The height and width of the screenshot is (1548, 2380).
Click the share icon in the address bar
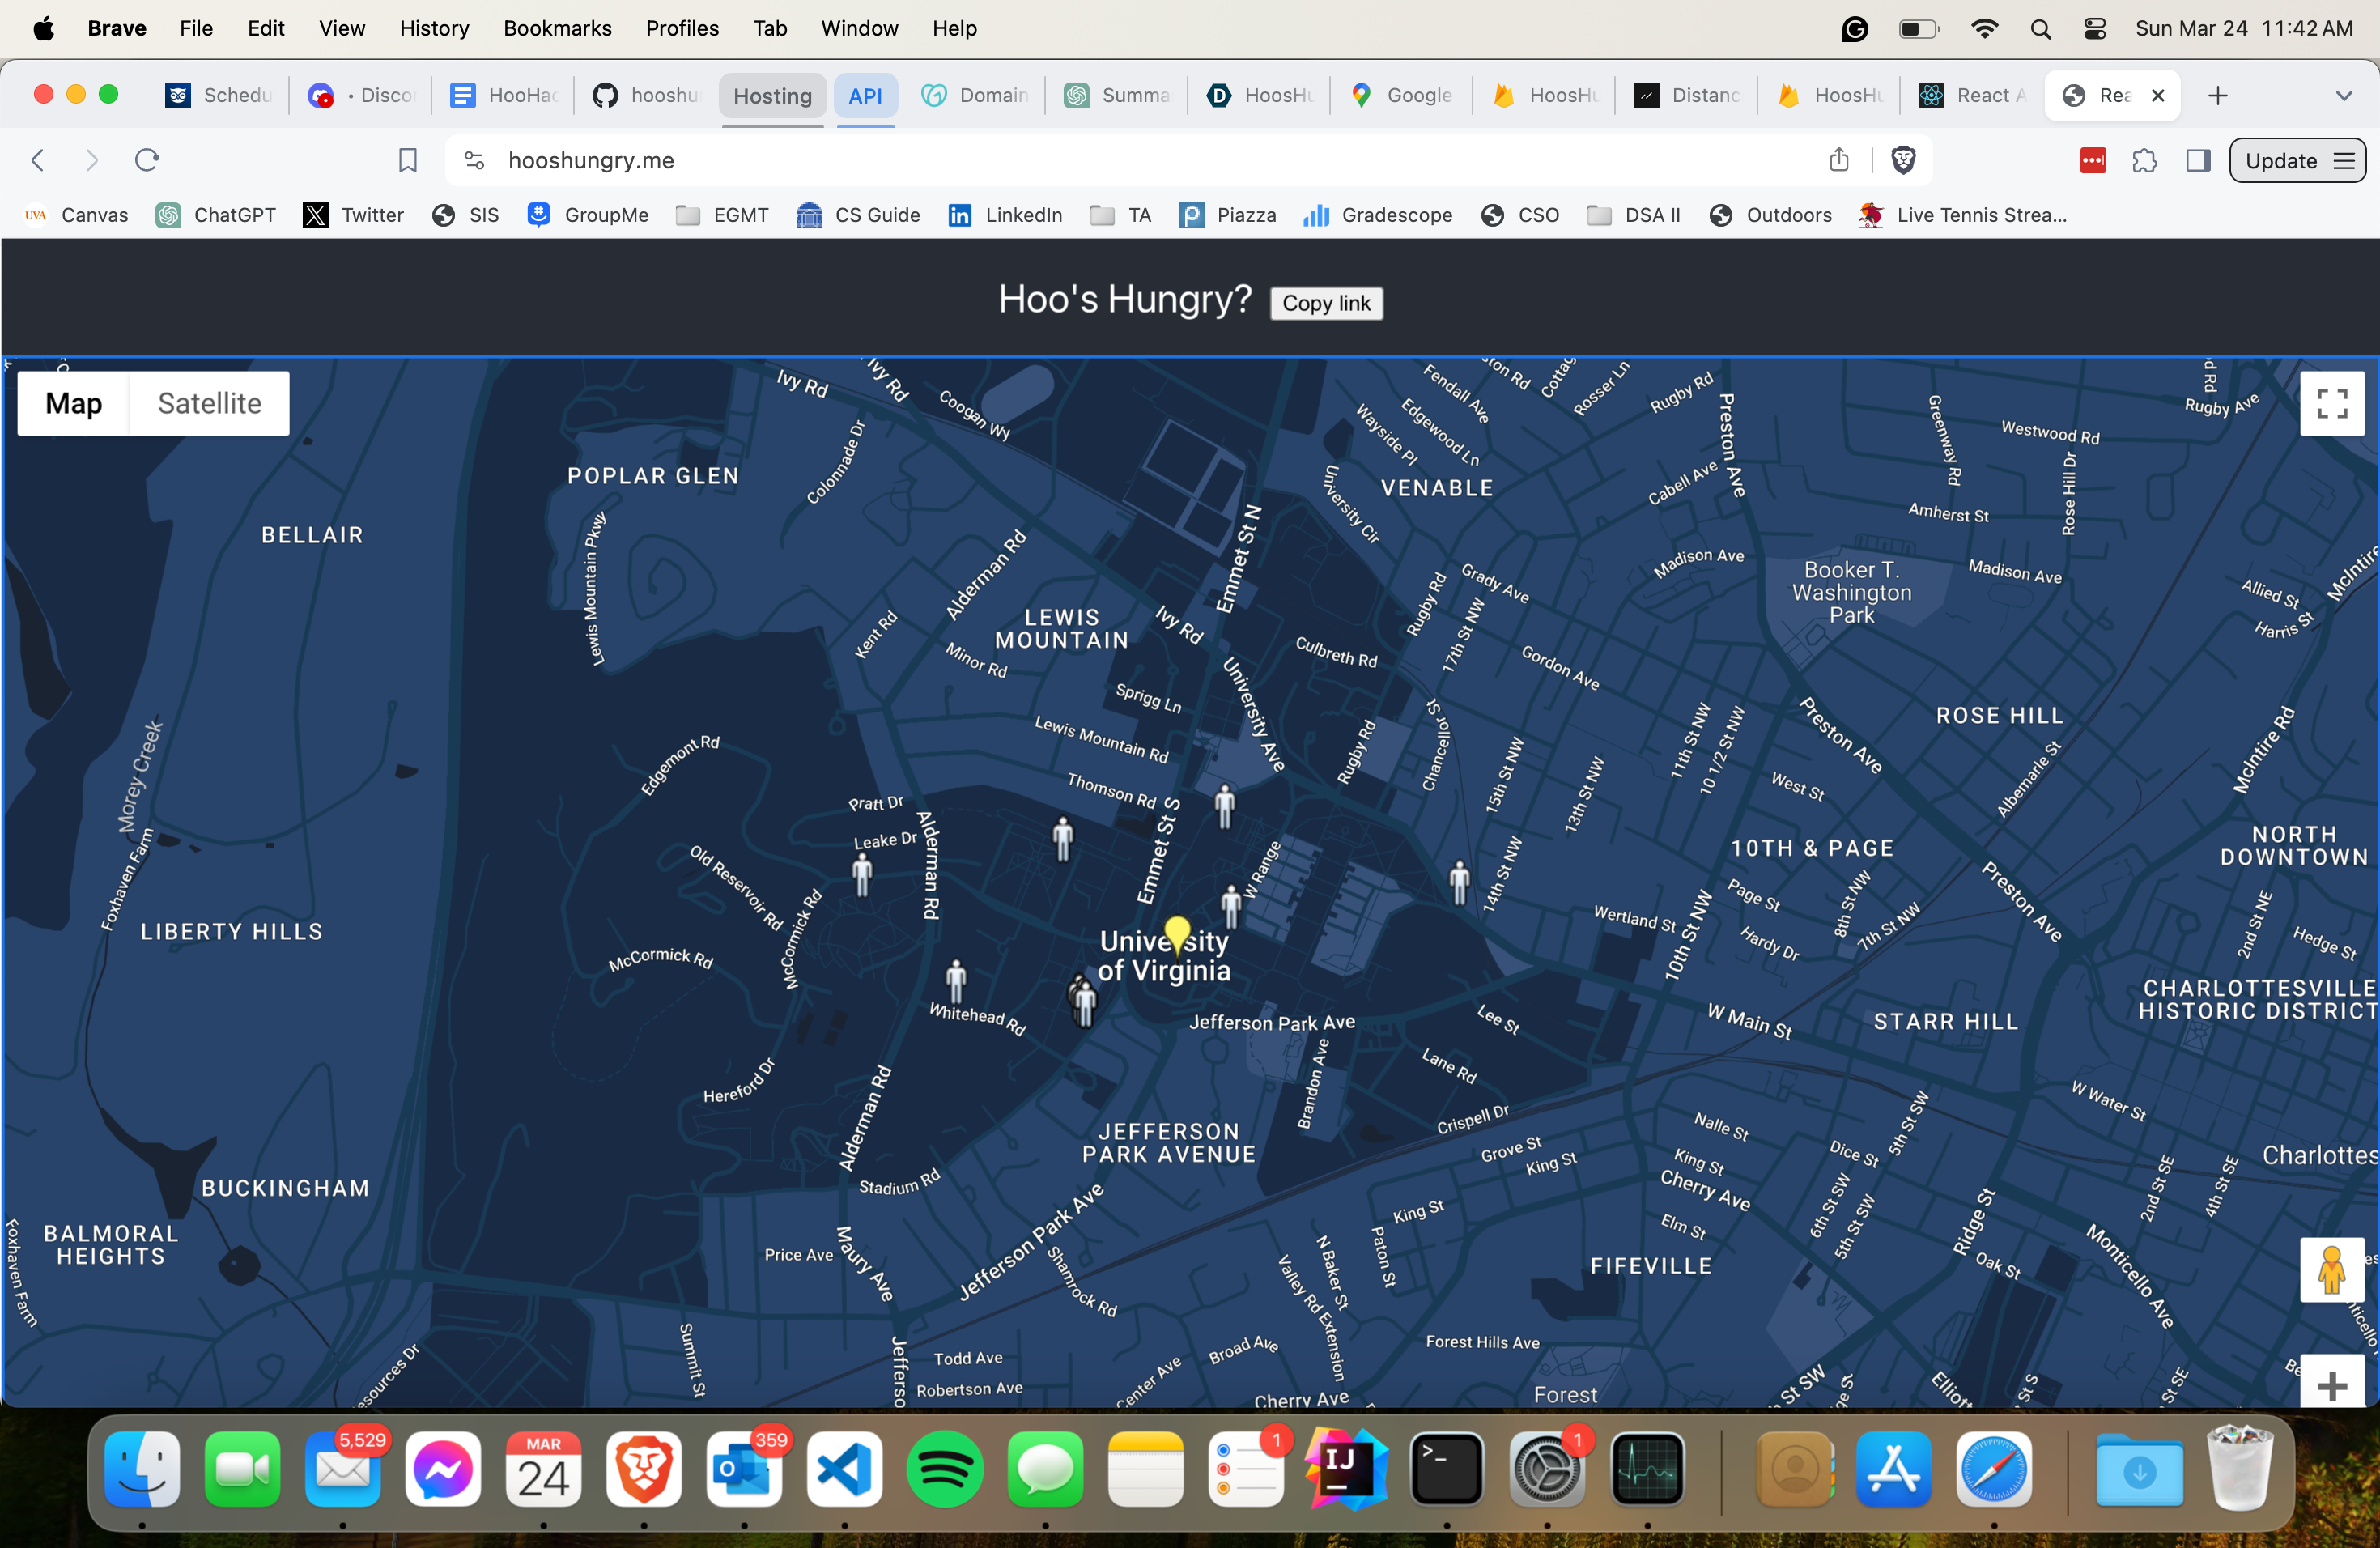[x=1840, y=160]
